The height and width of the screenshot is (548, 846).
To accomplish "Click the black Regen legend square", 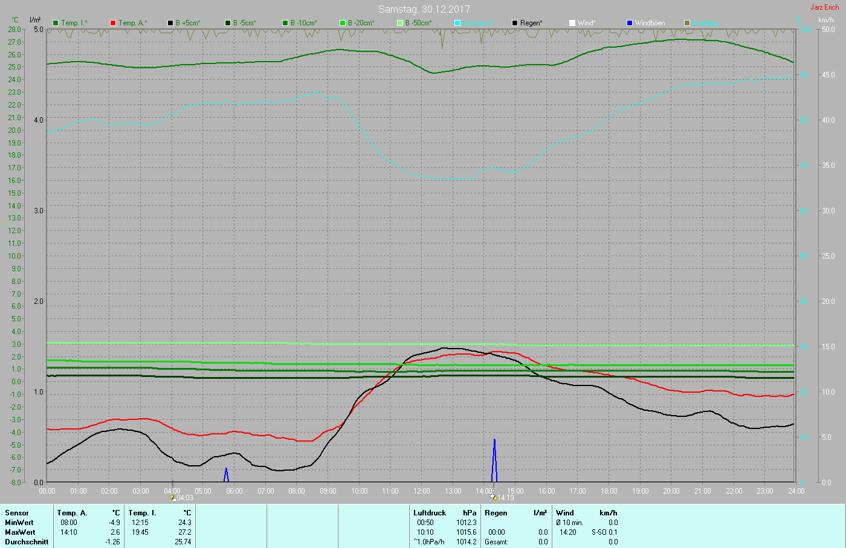I will pos(515,23).
